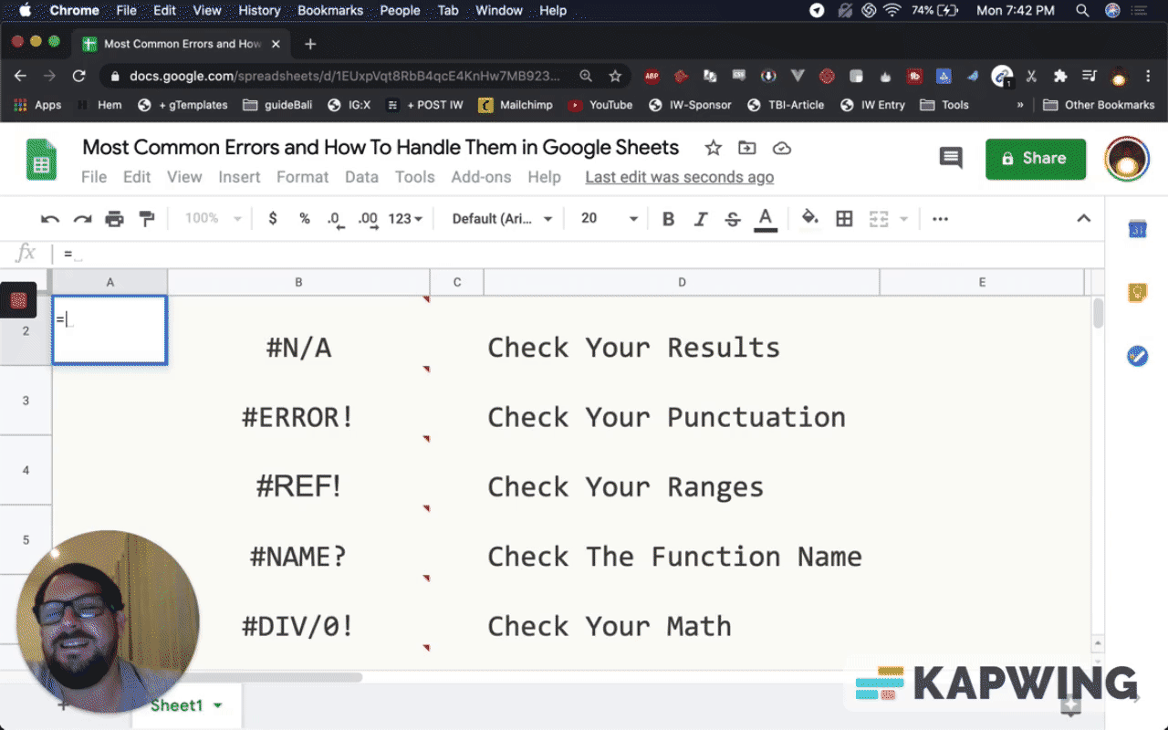Viewport: 1168px width, 730px height.
Task: Select column D header
Action: (x=682, y=282)
